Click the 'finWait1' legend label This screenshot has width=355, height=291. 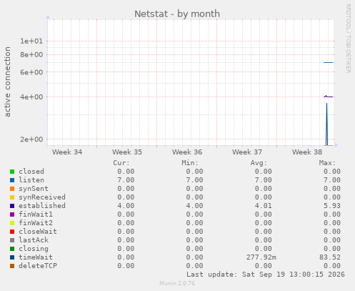coord(36,214)
